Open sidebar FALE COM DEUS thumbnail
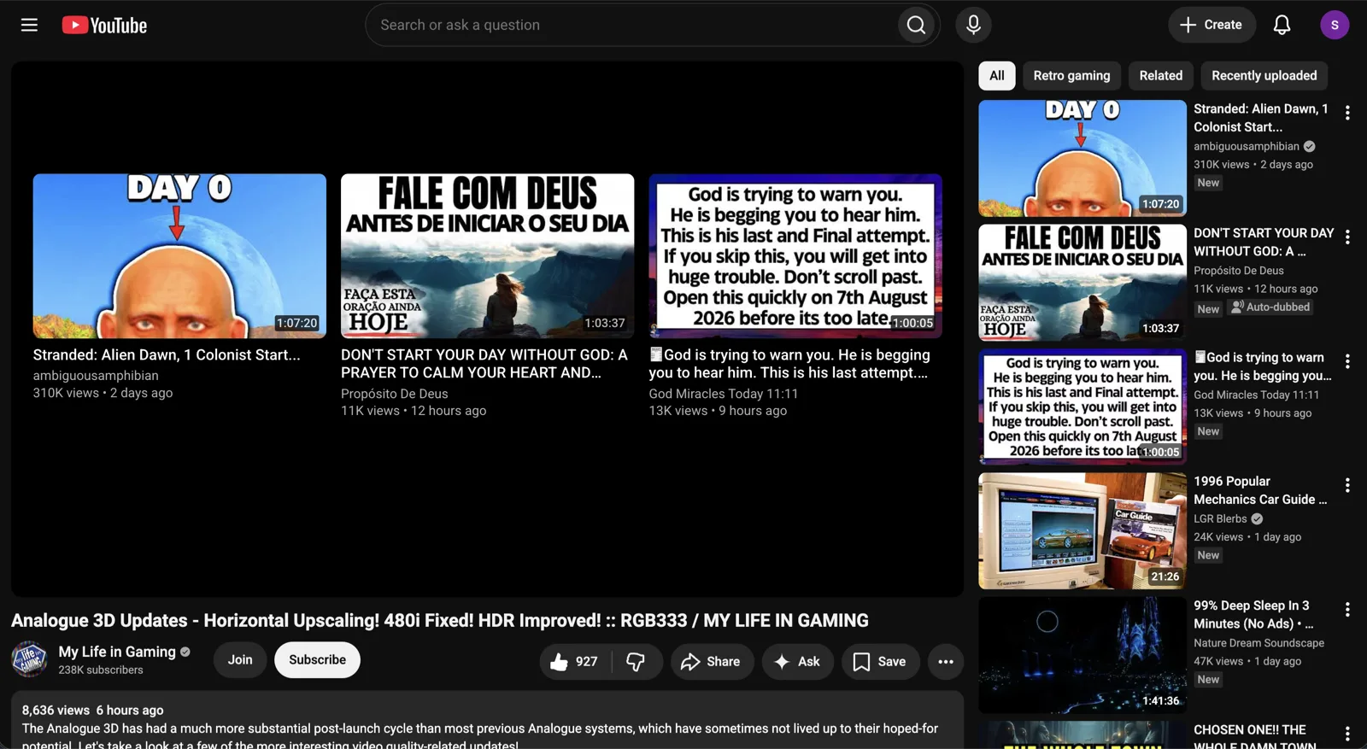Screen dimensions: 1367x749 click(1082, 282)
